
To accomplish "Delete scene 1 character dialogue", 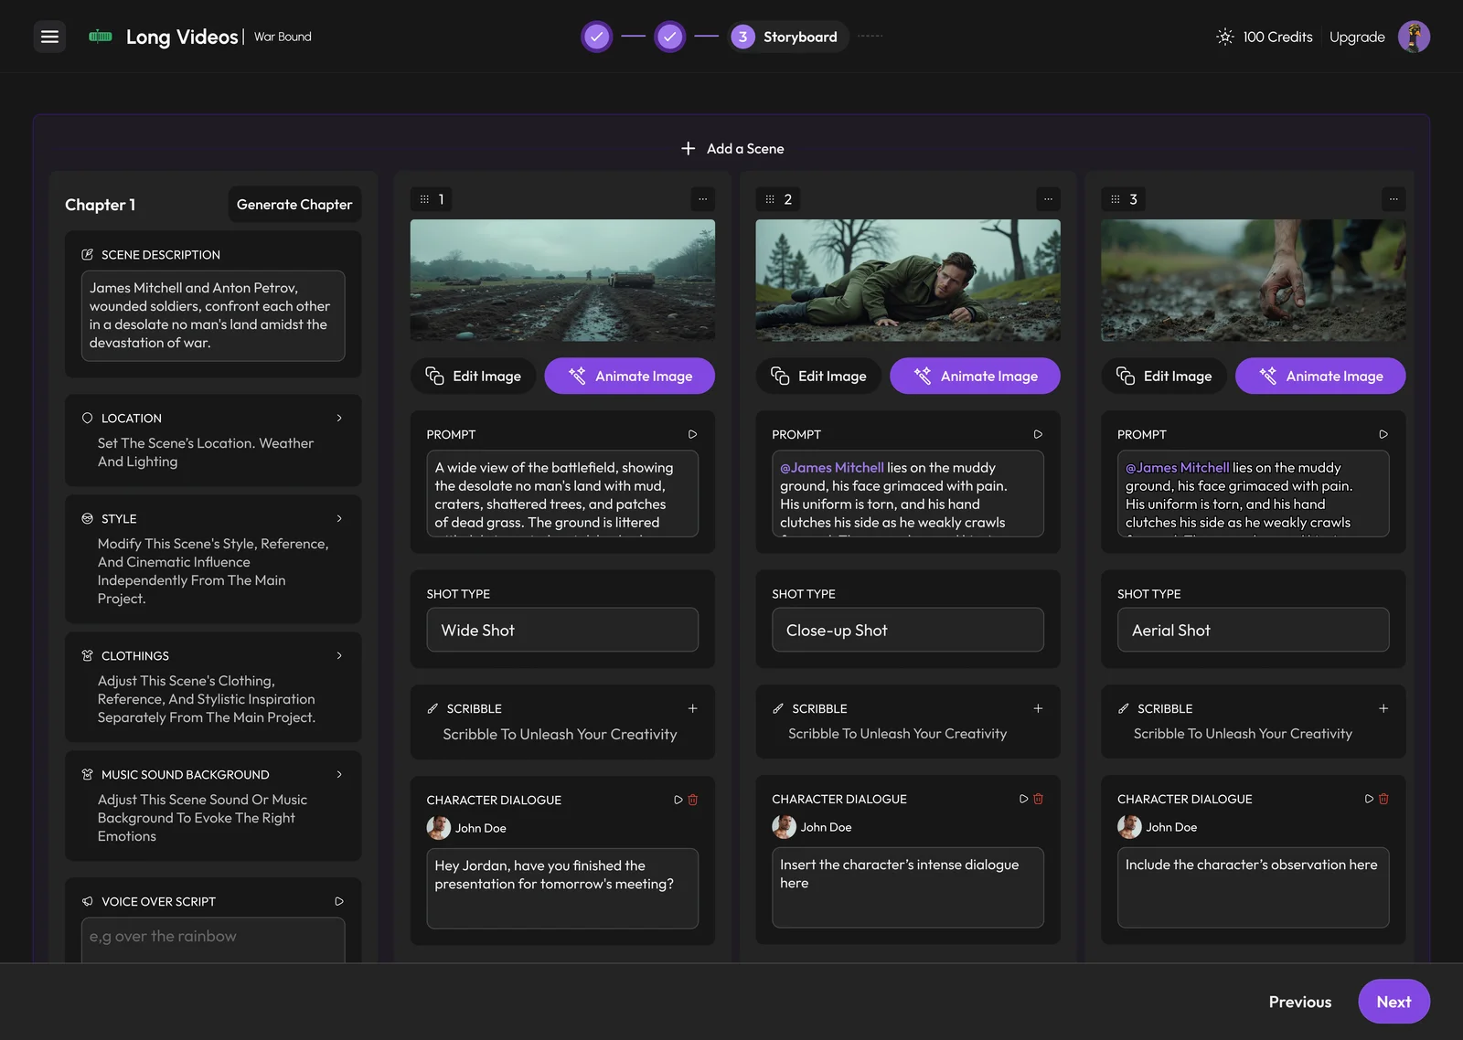I will click(693, 800).
